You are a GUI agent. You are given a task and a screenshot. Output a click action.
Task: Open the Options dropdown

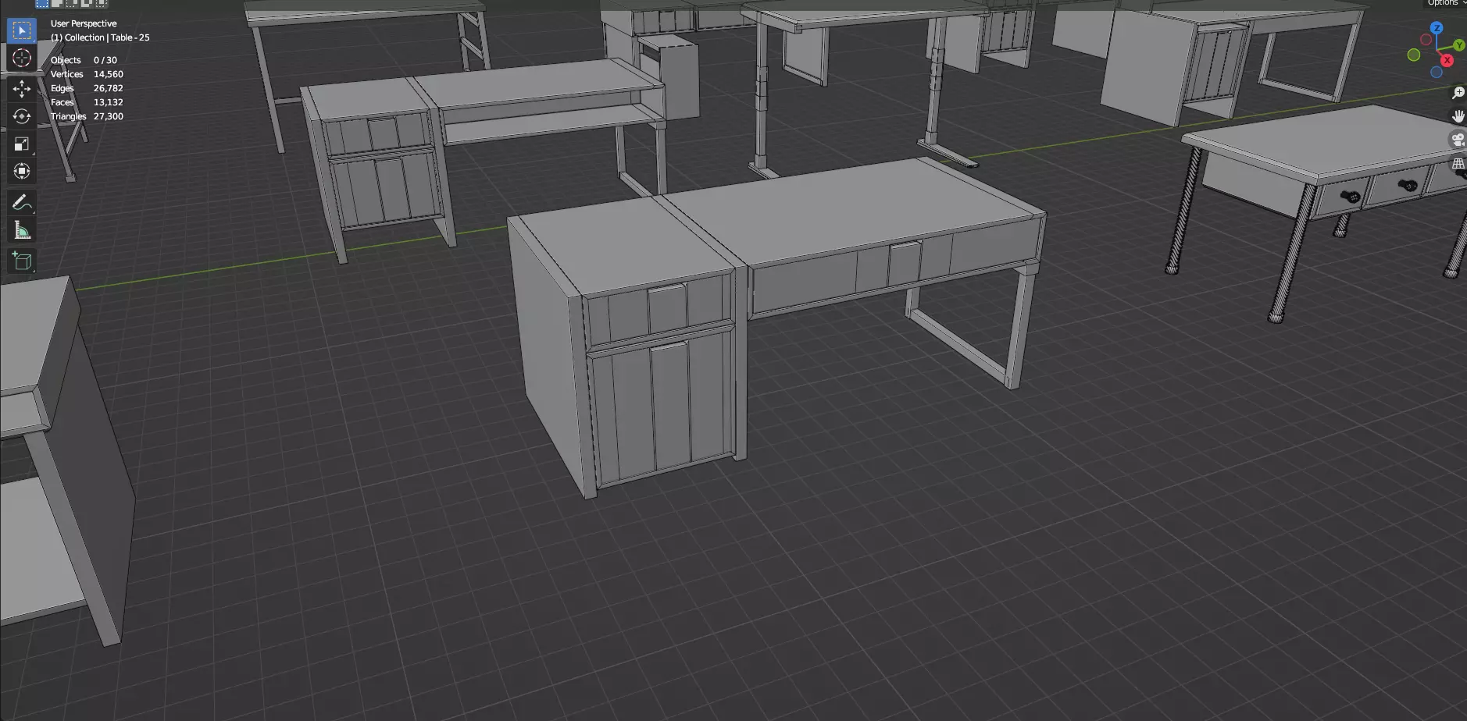[x=1445, y=3]
